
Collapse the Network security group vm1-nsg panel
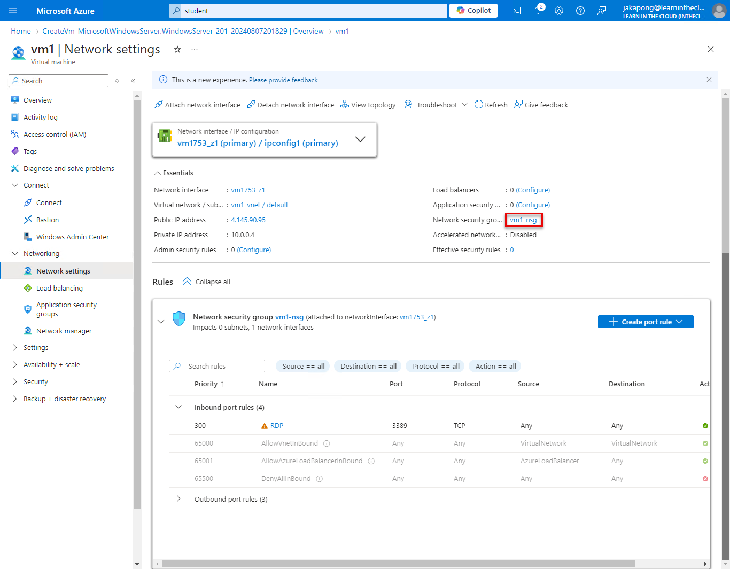click(x=161, y=322)
